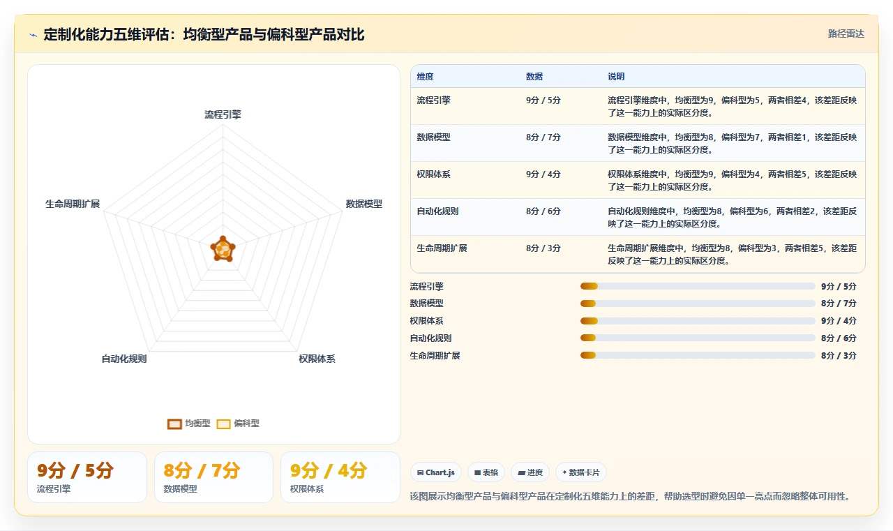The height and width of the screenshot is (531, 893).
Task: Click the title 定制化能力五维评估：均衡型产品与偏科型产品对比
Action: [x=204, y=34]
